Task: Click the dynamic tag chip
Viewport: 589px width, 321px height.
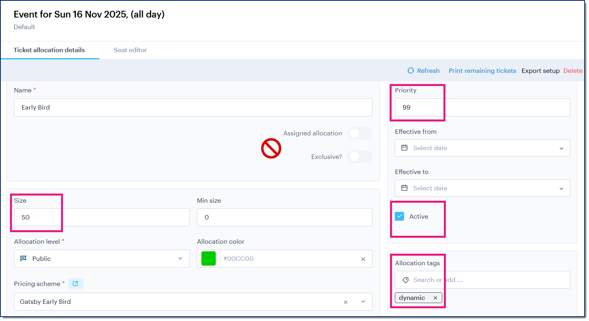Action: [419, 298]
